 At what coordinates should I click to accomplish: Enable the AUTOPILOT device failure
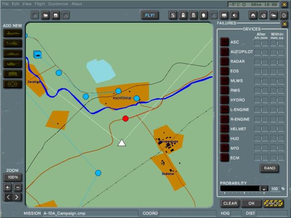click(224, 52)
